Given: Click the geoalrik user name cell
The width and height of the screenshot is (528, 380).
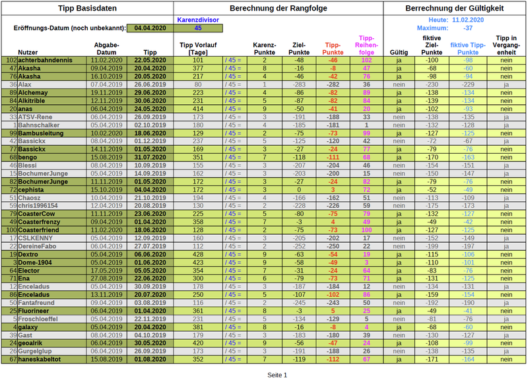Looking at the screenshot, I should [x=52, y=343].
